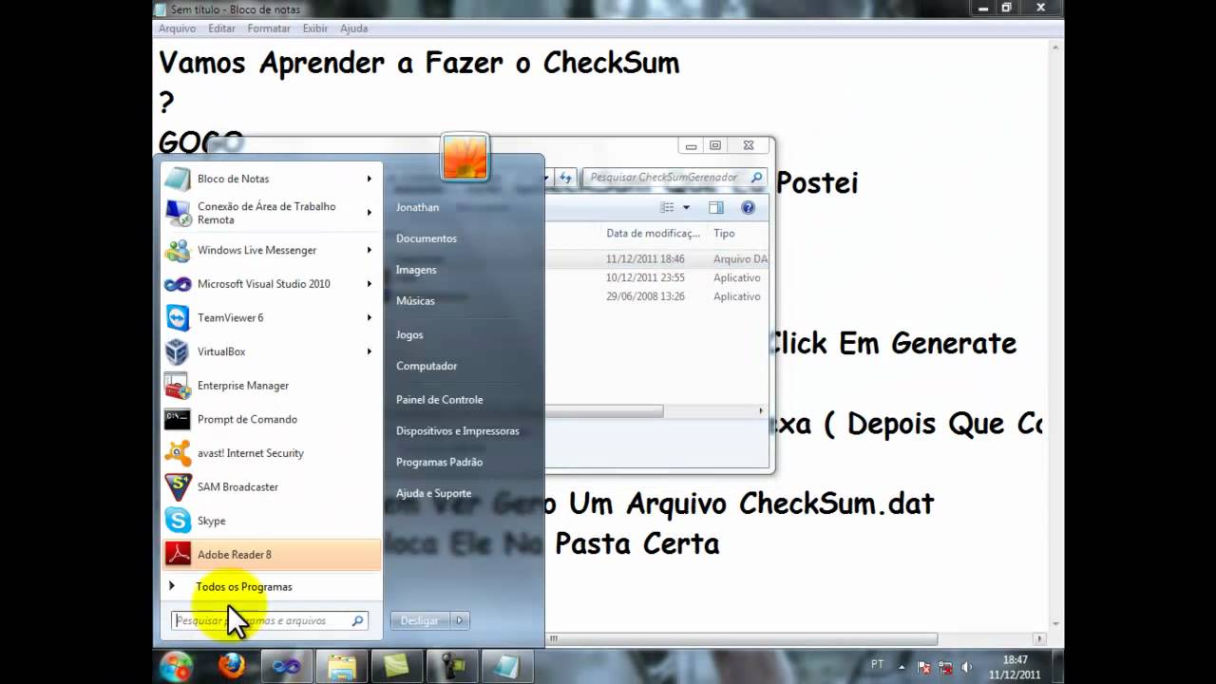
Task: Launch Prompt de Comando
Action: pos(271,419)
